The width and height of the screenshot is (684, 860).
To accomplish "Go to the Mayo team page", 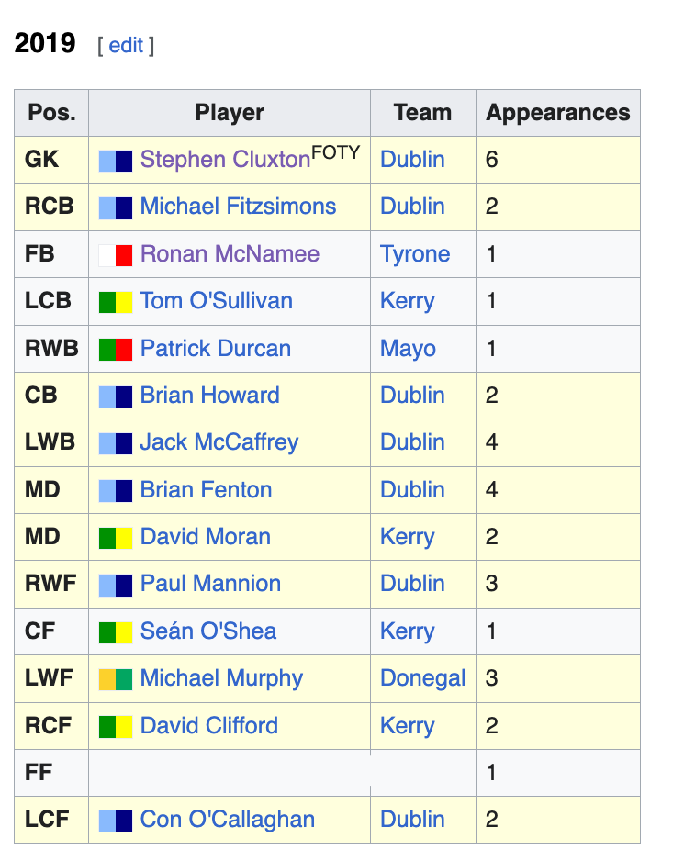I will 408,349.
